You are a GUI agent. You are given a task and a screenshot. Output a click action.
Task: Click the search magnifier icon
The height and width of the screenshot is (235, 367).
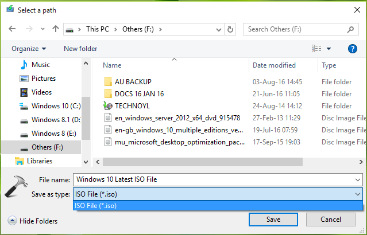(x=350, y=29)
